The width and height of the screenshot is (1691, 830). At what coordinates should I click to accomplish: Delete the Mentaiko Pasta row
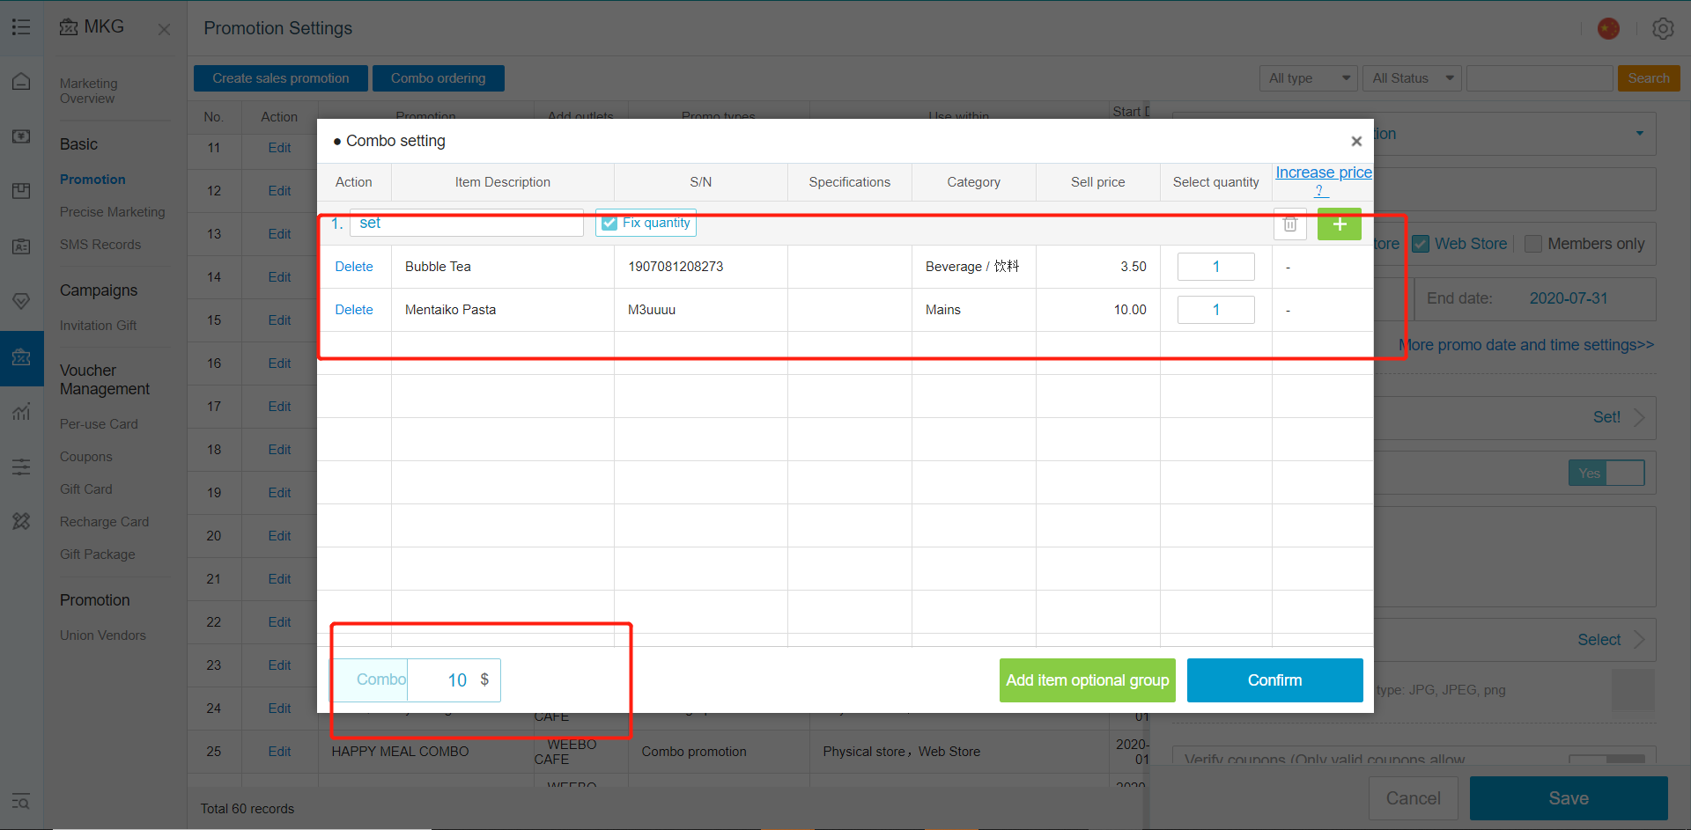(x=353, y=310)
